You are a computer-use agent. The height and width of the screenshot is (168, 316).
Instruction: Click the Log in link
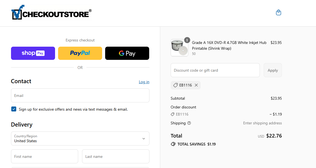click(x=144, y=82)
